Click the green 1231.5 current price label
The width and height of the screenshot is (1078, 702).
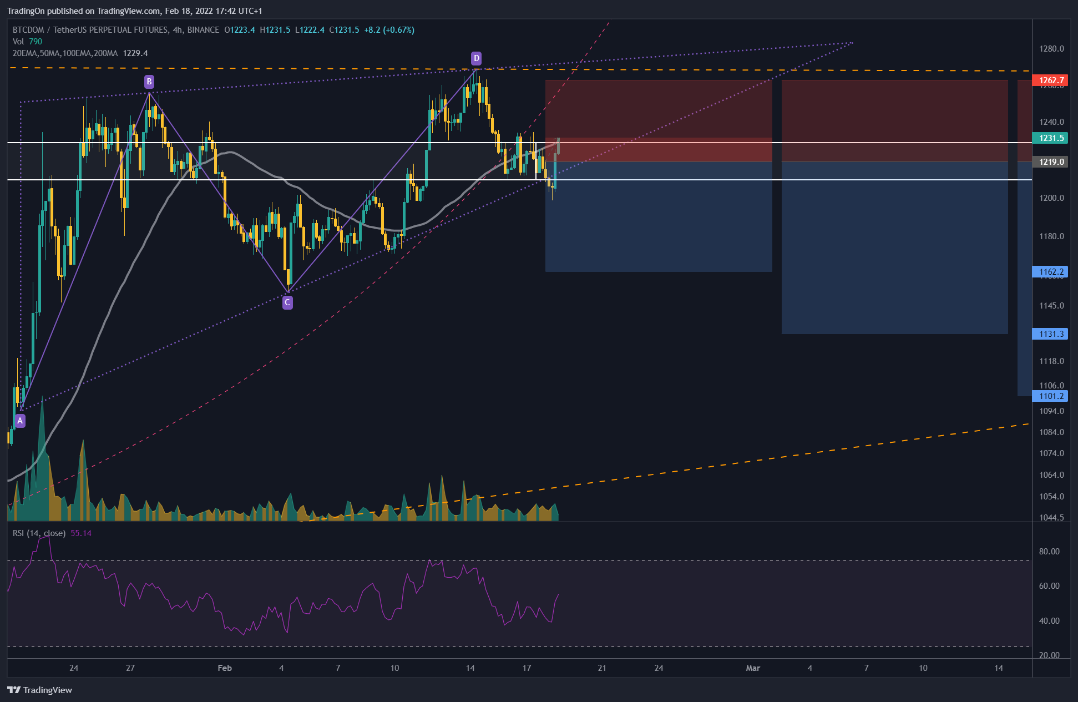[x=1050, y=138]
